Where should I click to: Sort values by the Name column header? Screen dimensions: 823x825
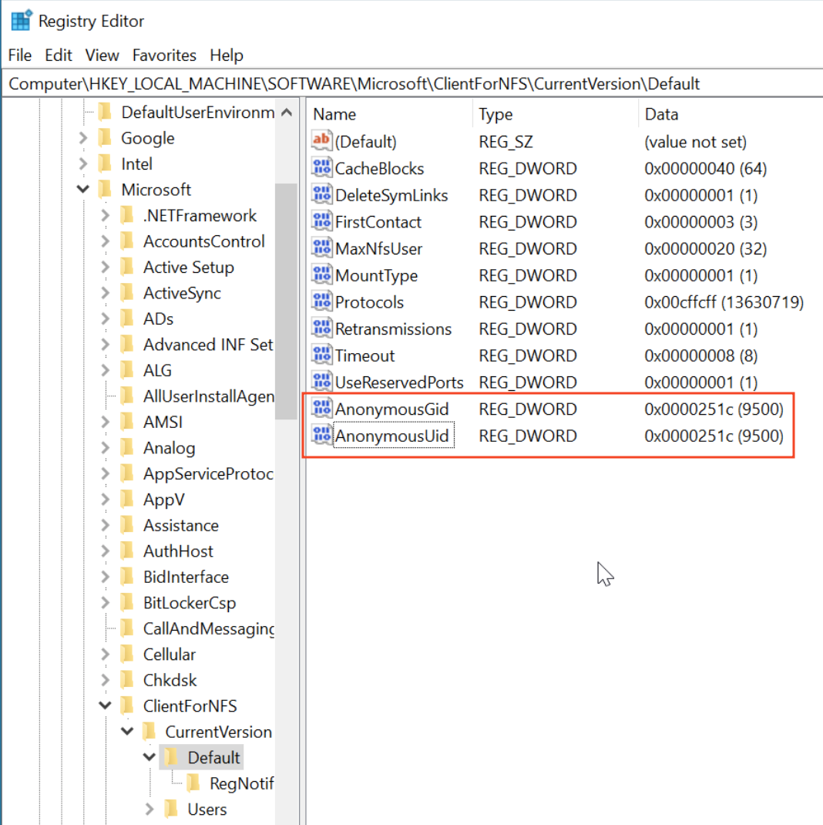[x=334, y=114]
